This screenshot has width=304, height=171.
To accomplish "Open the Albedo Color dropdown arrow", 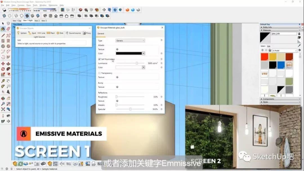I will pyautogui.click(x=144, y=53).
